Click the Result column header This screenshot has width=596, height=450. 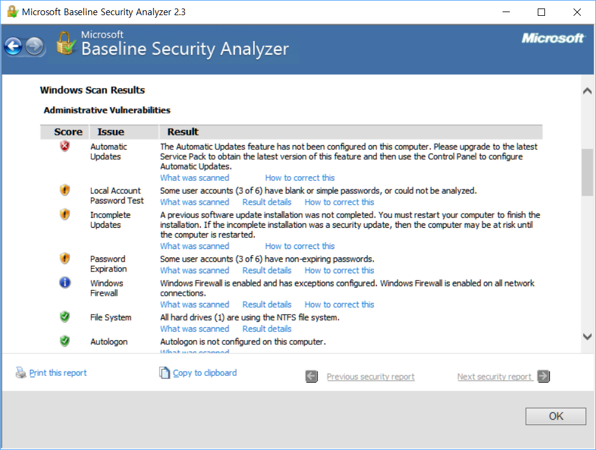pos(350,132)
